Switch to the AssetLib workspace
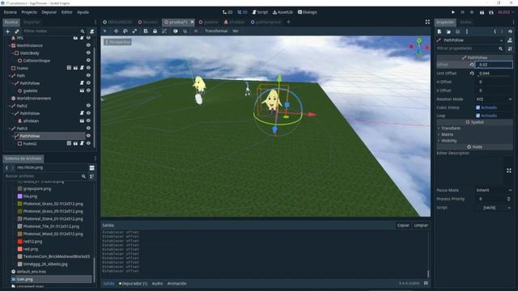518x291 pixels. tap(282, 12)
